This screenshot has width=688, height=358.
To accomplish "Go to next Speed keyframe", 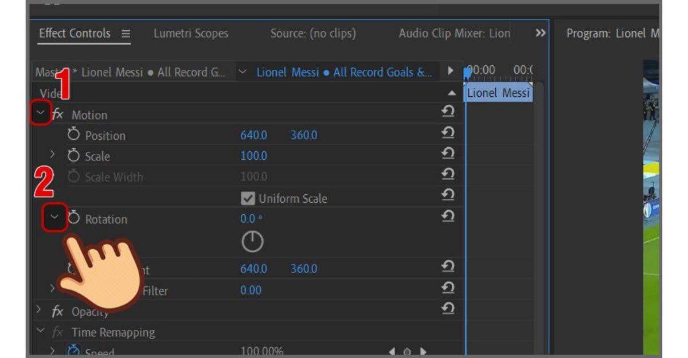I will click(x=423, y=352).
